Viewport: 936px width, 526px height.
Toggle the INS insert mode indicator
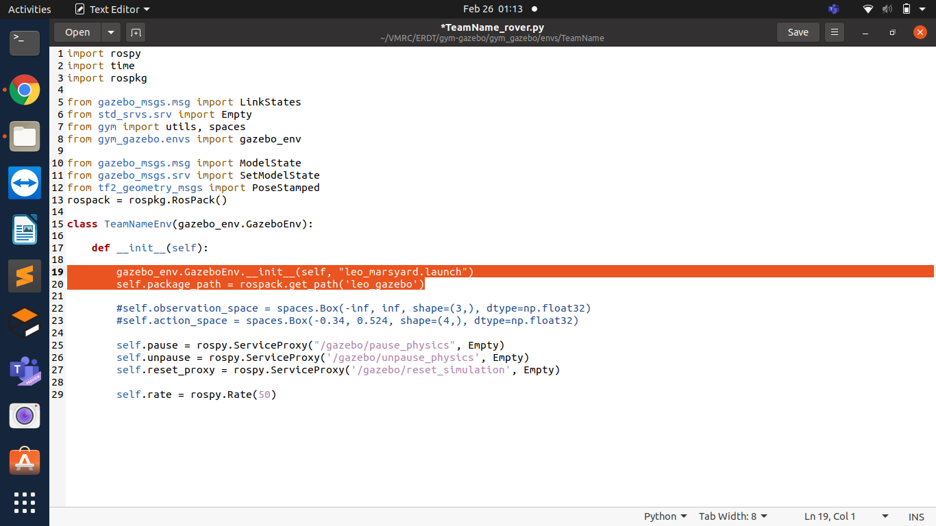pyautogui.click(x=916, y=516)
